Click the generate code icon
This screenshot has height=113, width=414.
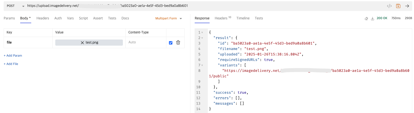389,6
